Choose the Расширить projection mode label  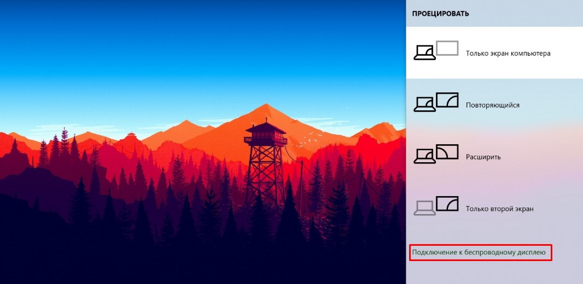[x=483, y=157]
